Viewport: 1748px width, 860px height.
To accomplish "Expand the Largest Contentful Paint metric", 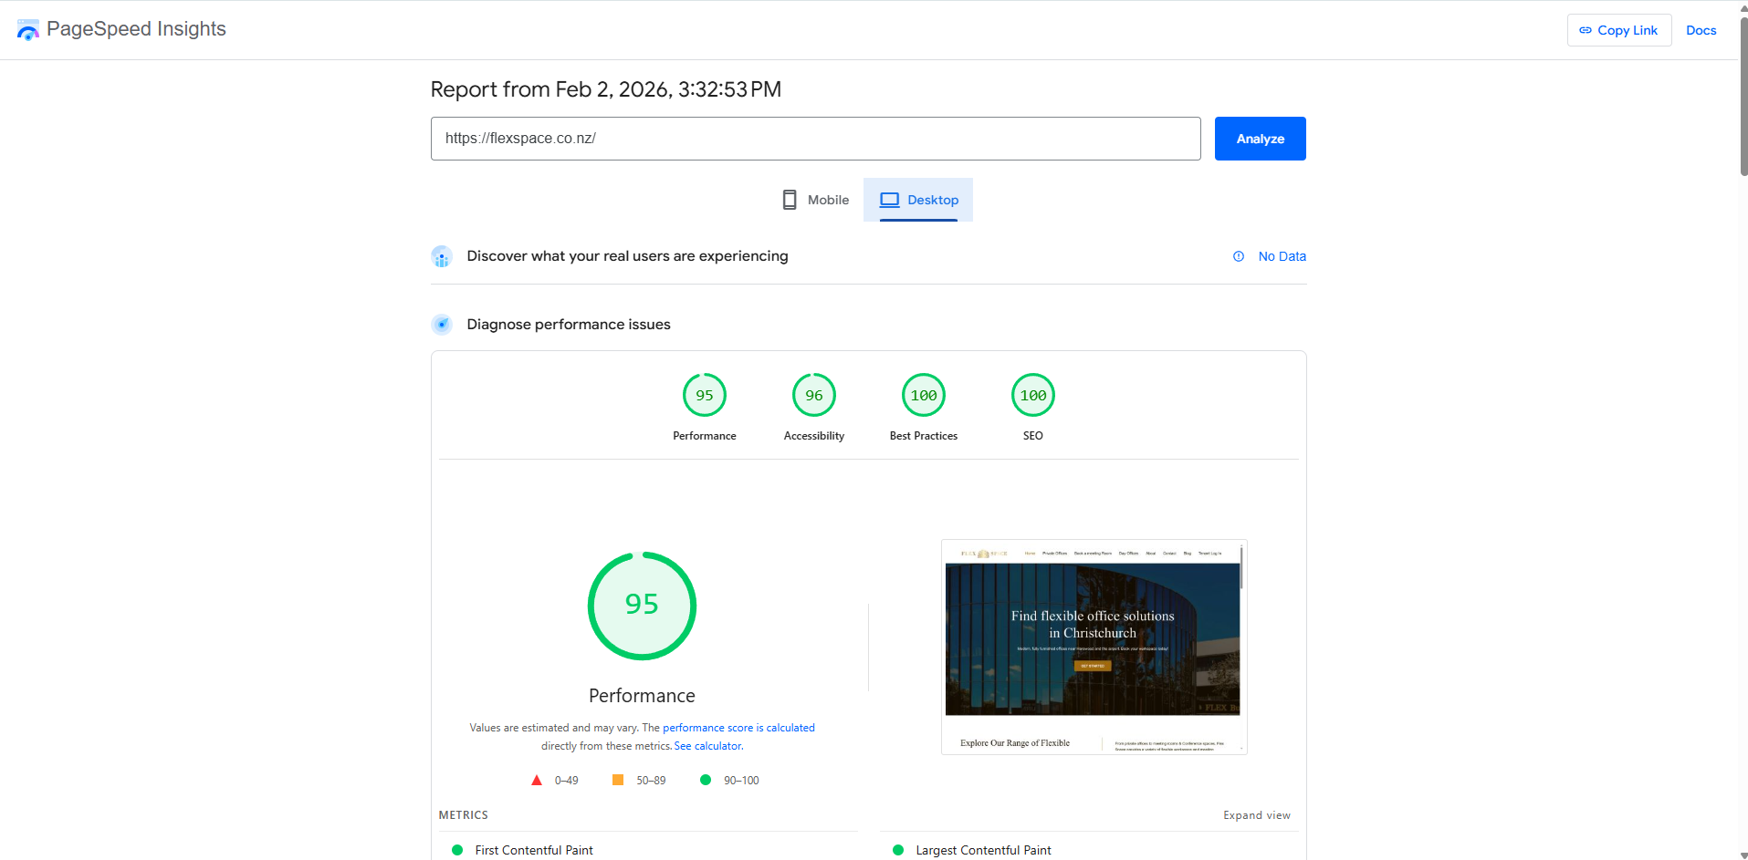I will point(983,850).
